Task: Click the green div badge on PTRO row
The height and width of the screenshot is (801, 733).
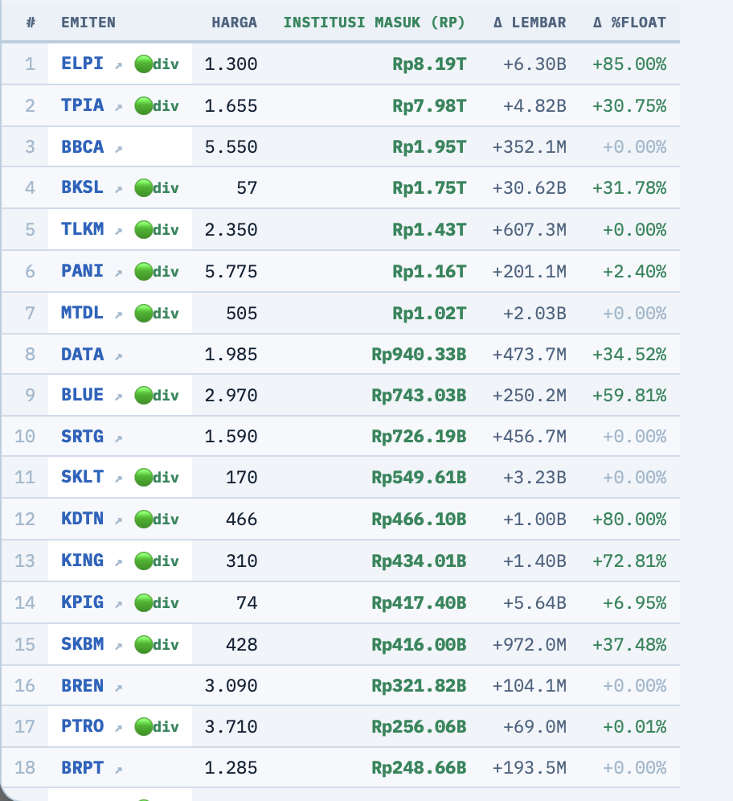Action: (x=157, y=726)
